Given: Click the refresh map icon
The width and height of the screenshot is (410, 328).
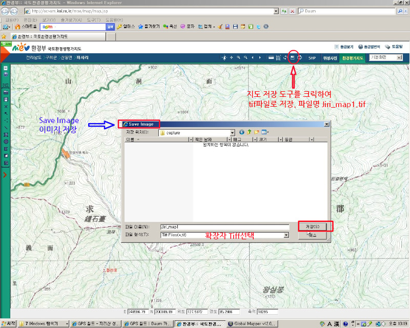Looking at the screenshot, I should [x=285, y=57].
